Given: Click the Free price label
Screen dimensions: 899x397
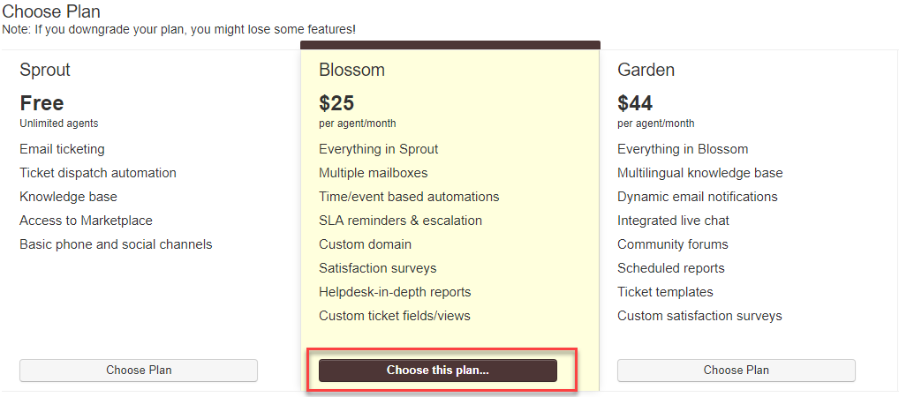Looking at the screenshot, I should [42, 103].
